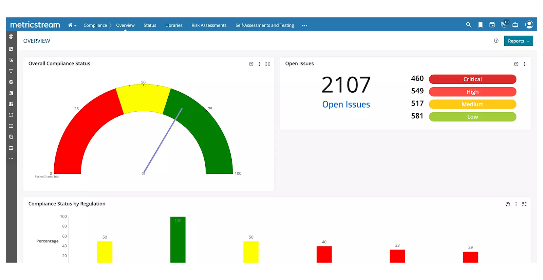This screenshot has height=280, width=543.
Task: Open the bookmarks icon
Action: 480,25
